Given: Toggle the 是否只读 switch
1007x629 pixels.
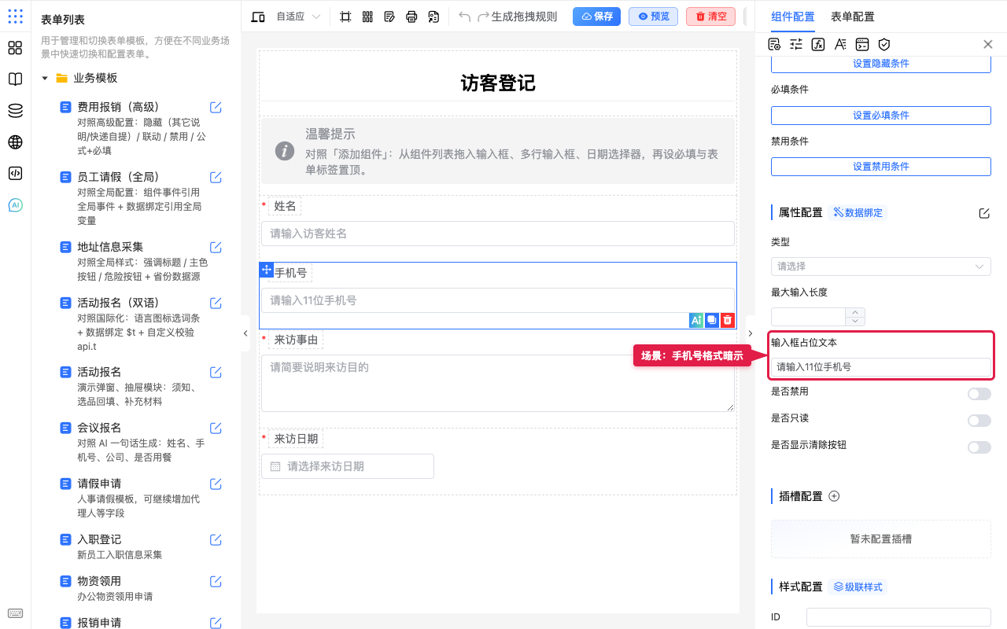Looking at the screenshot, I should (x=979, y=421).
